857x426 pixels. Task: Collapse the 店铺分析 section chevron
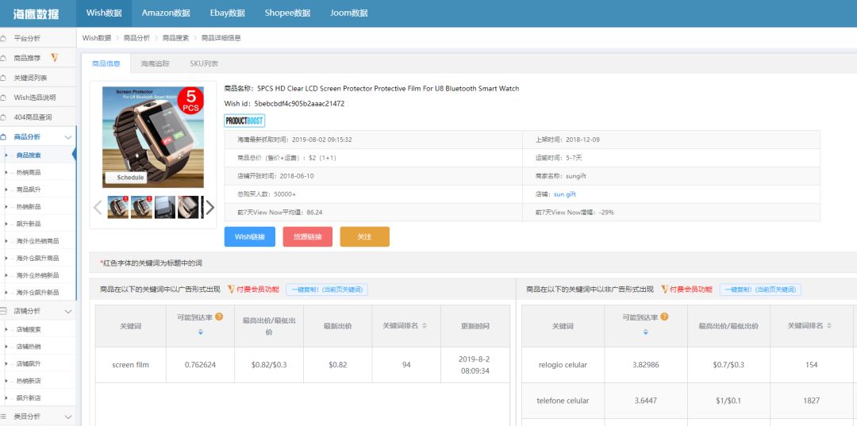click(68, 311)
